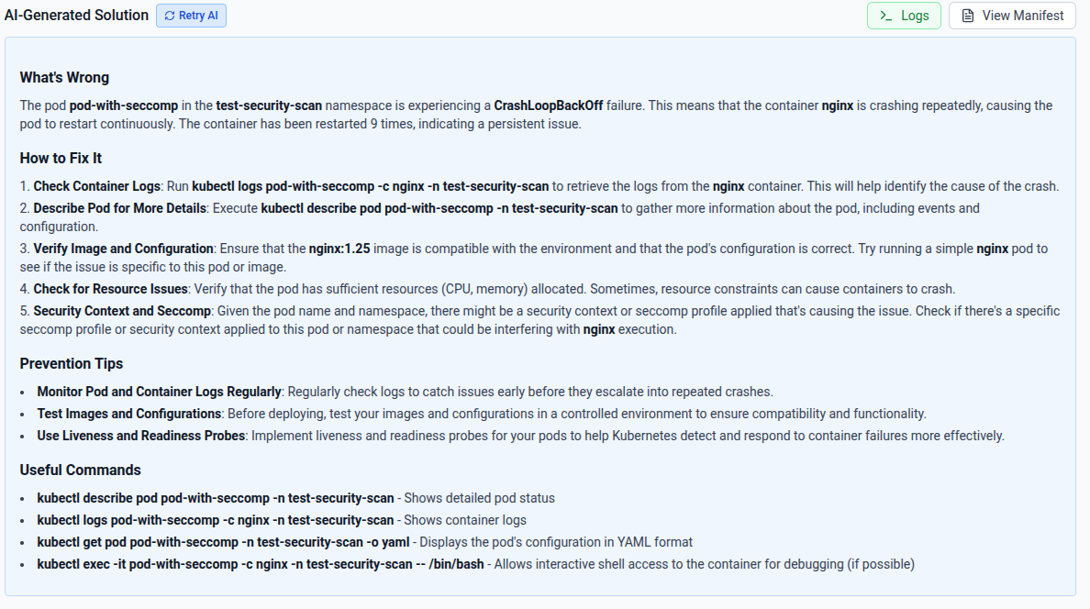Click the terminal prompt icon beside Logs
This screenshot has width=1090, height=609.
[x=885, y=16]
